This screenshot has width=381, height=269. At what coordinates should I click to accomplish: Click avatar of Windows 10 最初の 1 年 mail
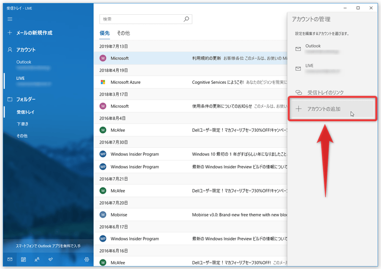coord(103,154)
